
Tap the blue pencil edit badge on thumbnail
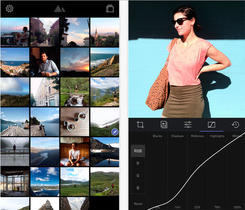pyautogui.click(x=115, y=132)
